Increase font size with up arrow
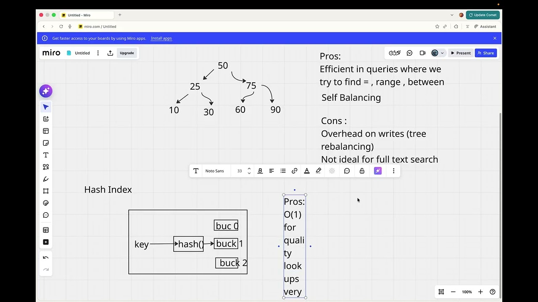The height and width of the screenshot is (302, 538). 249,169
